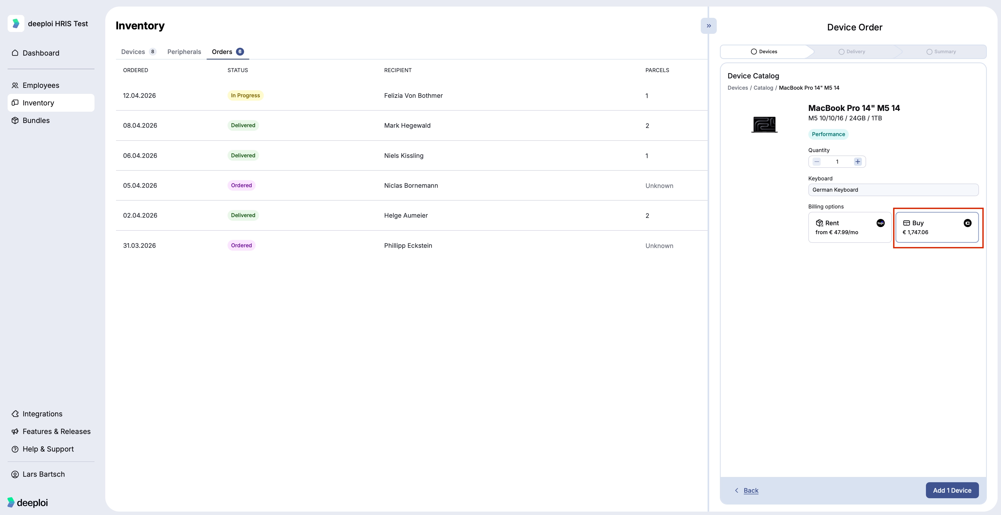Switch to the Peripherals tab

(x=184, y=52)
